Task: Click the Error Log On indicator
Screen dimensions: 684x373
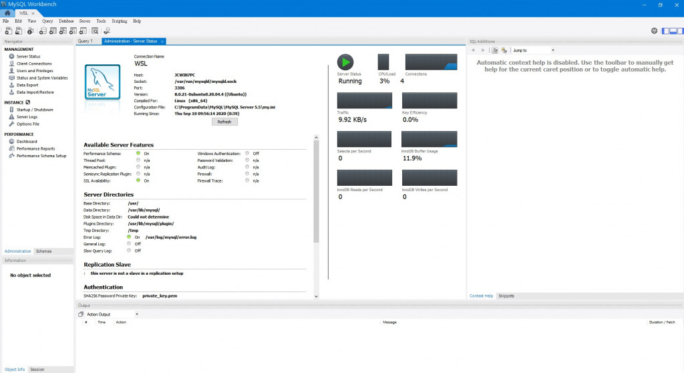Action: pos(129,237)
